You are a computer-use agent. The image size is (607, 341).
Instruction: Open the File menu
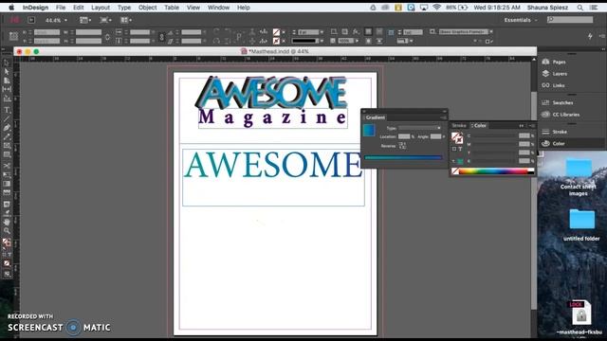click(x=61, y=8)
